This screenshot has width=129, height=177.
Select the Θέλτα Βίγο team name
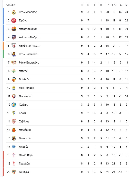point(26,155)
